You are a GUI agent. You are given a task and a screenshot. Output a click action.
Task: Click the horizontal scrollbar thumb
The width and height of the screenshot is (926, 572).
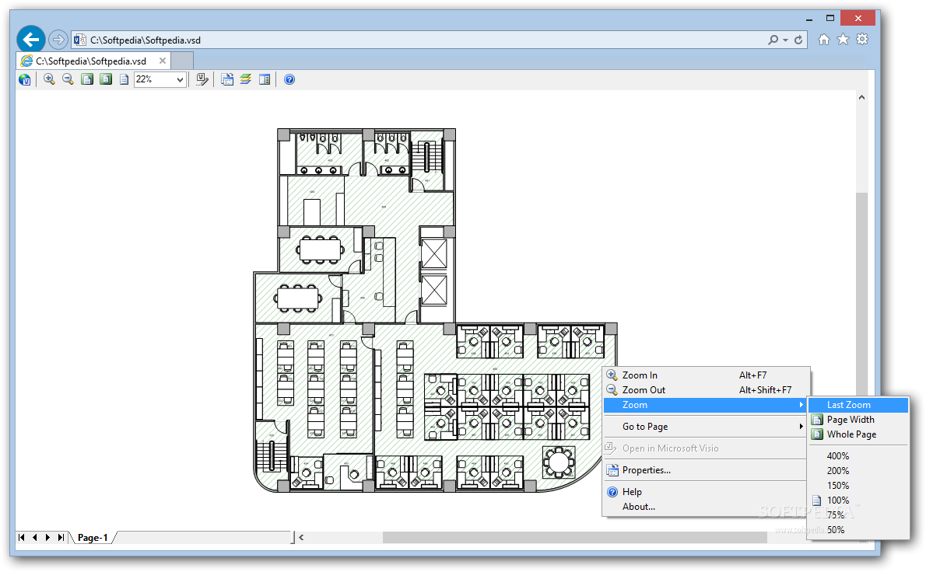(574, 537)
